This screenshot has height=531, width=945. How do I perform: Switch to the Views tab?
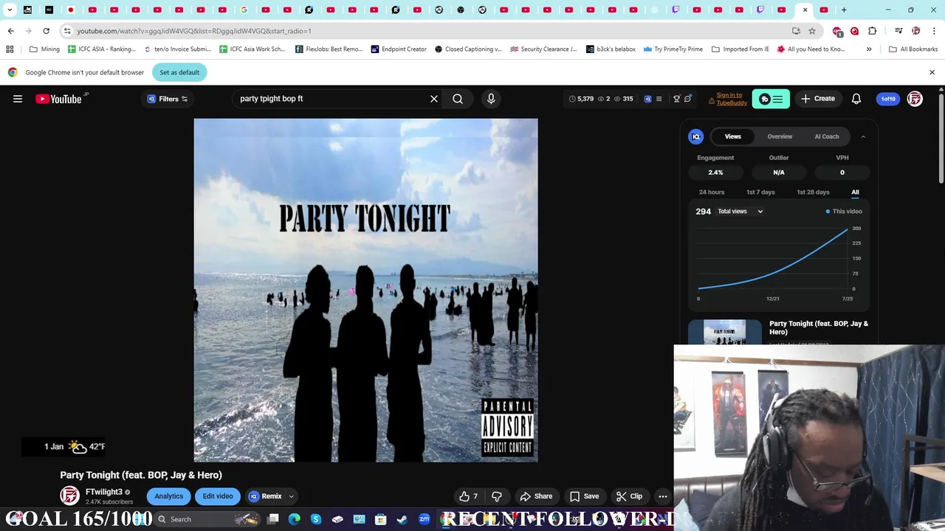(x=733, y=136)
